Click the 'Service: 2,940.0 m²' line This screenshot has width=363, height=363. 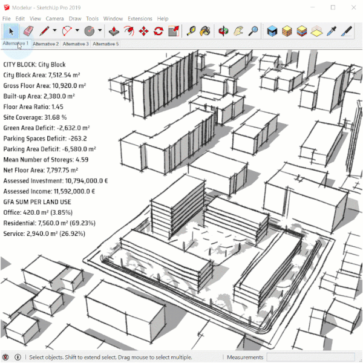click(44, 234)
